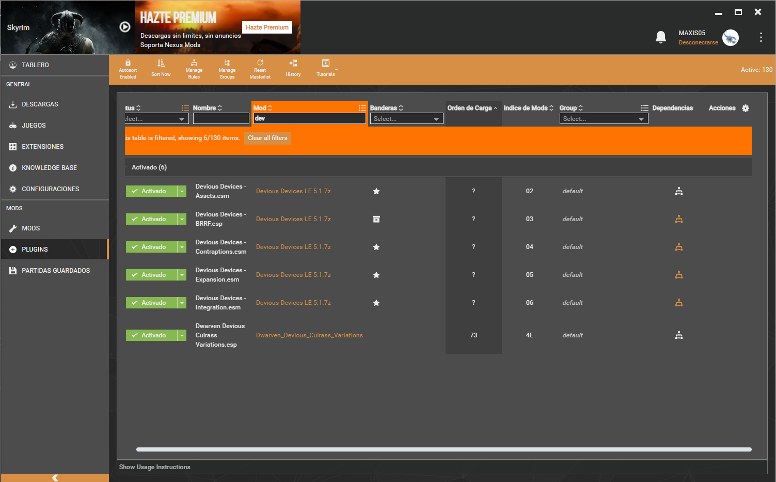Screen dimensions: 776x482
Task: Open Manage Rules
Action: click(194, 69)
